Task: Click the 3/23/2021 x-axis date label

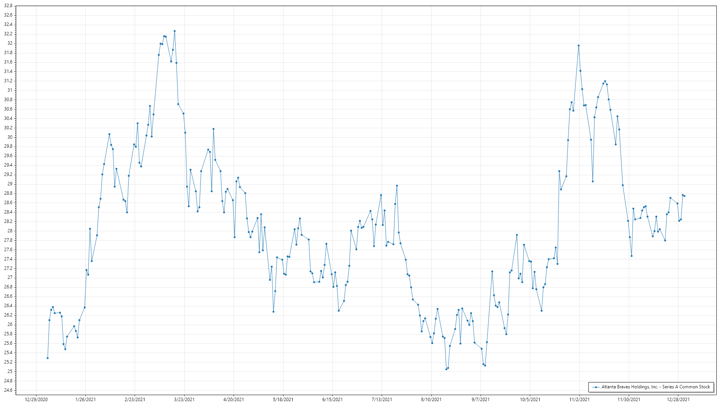Action: click(x=184, y=399)
